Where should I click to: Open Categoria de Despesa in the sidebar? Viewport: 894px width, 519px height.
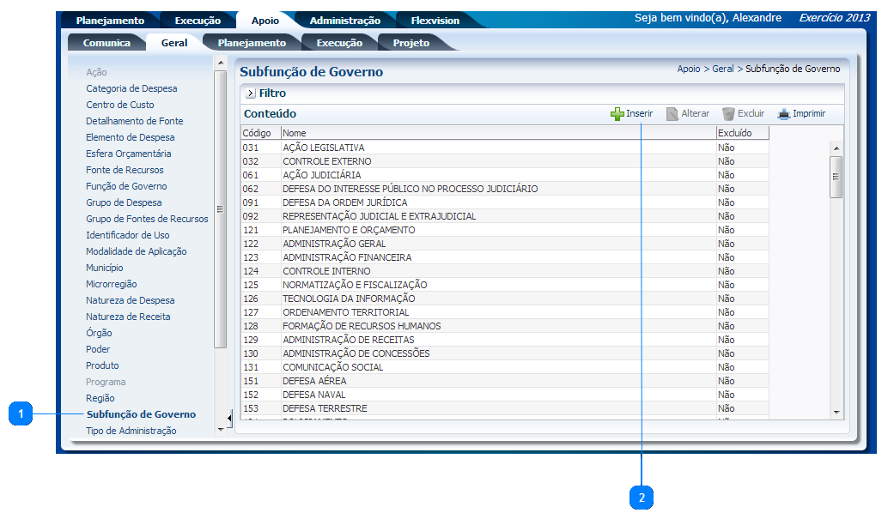pos(131,88)
